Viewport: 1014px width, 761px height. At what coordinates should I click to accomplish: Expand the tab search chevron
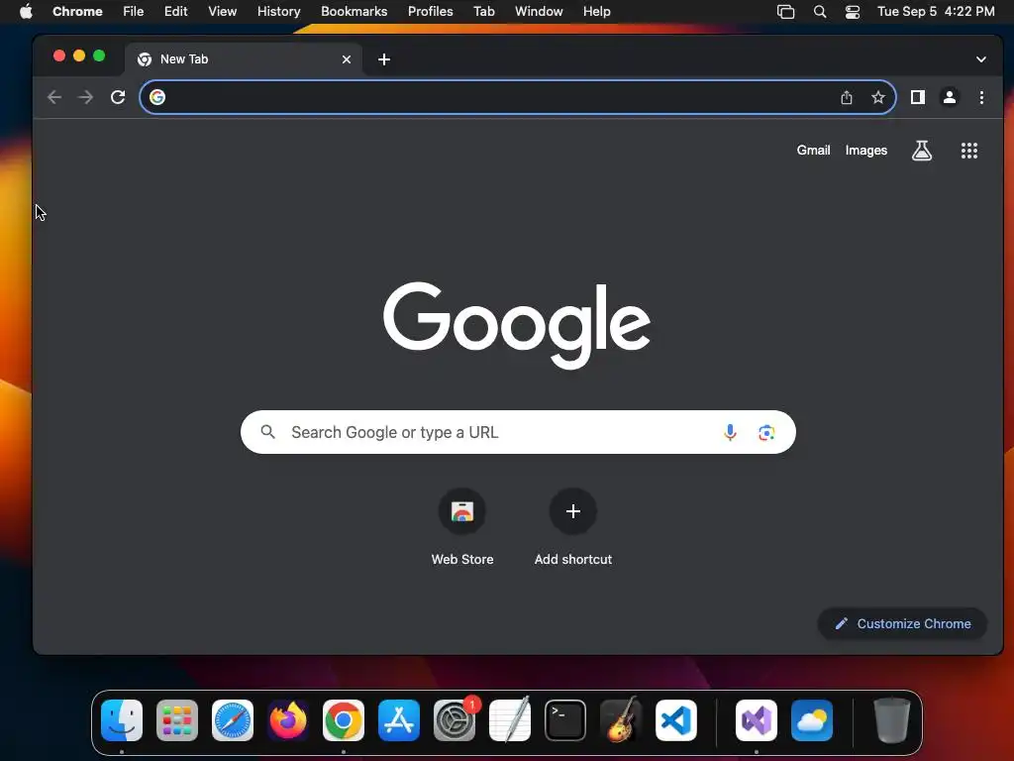coord(981,59)
